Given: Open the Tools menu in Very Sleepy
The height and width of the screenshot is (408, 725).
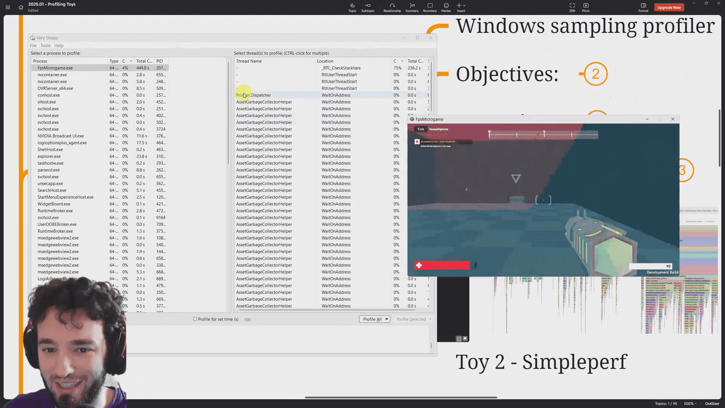Looking at the screenshot, I should [x=45, y=45].
